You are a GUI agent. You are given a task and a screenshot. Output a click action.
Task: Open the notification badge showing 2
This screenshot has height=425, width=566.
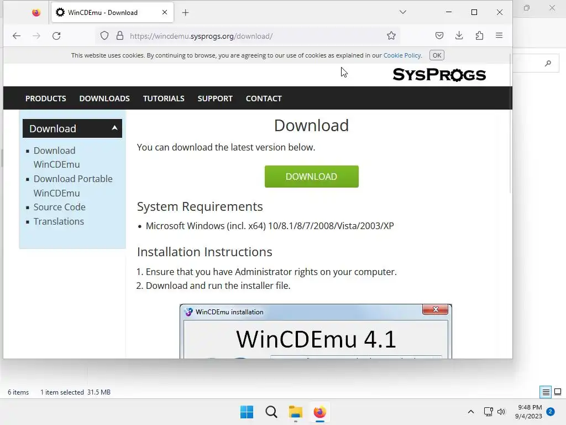click(x=551, y=411)
